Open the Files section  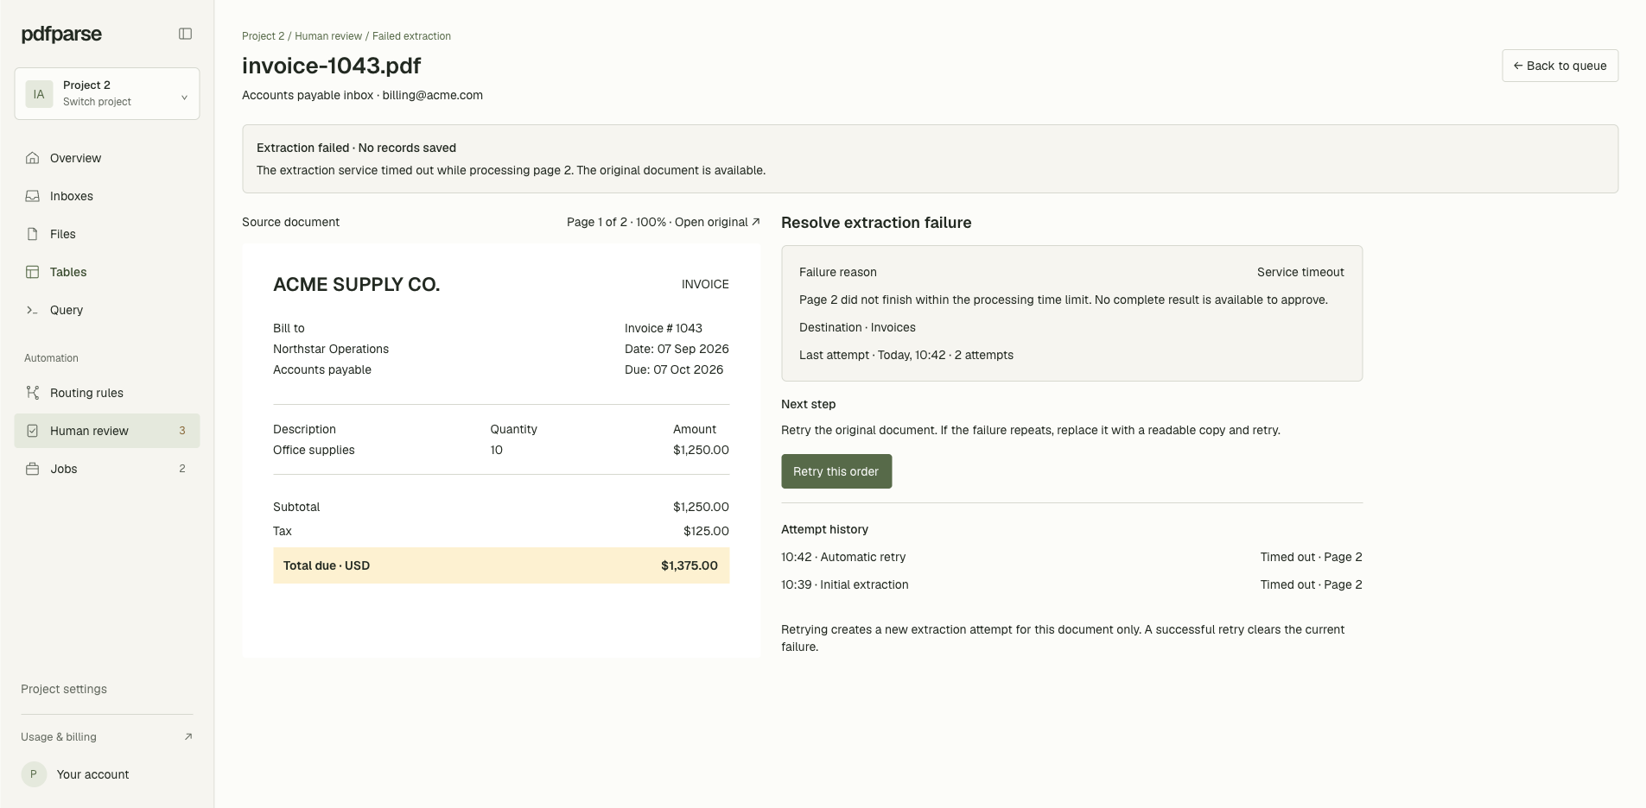[x=107, y=234]
